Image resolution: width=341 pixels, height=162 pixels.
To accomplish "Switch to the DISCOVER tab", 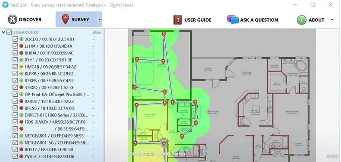I will 25,19.
